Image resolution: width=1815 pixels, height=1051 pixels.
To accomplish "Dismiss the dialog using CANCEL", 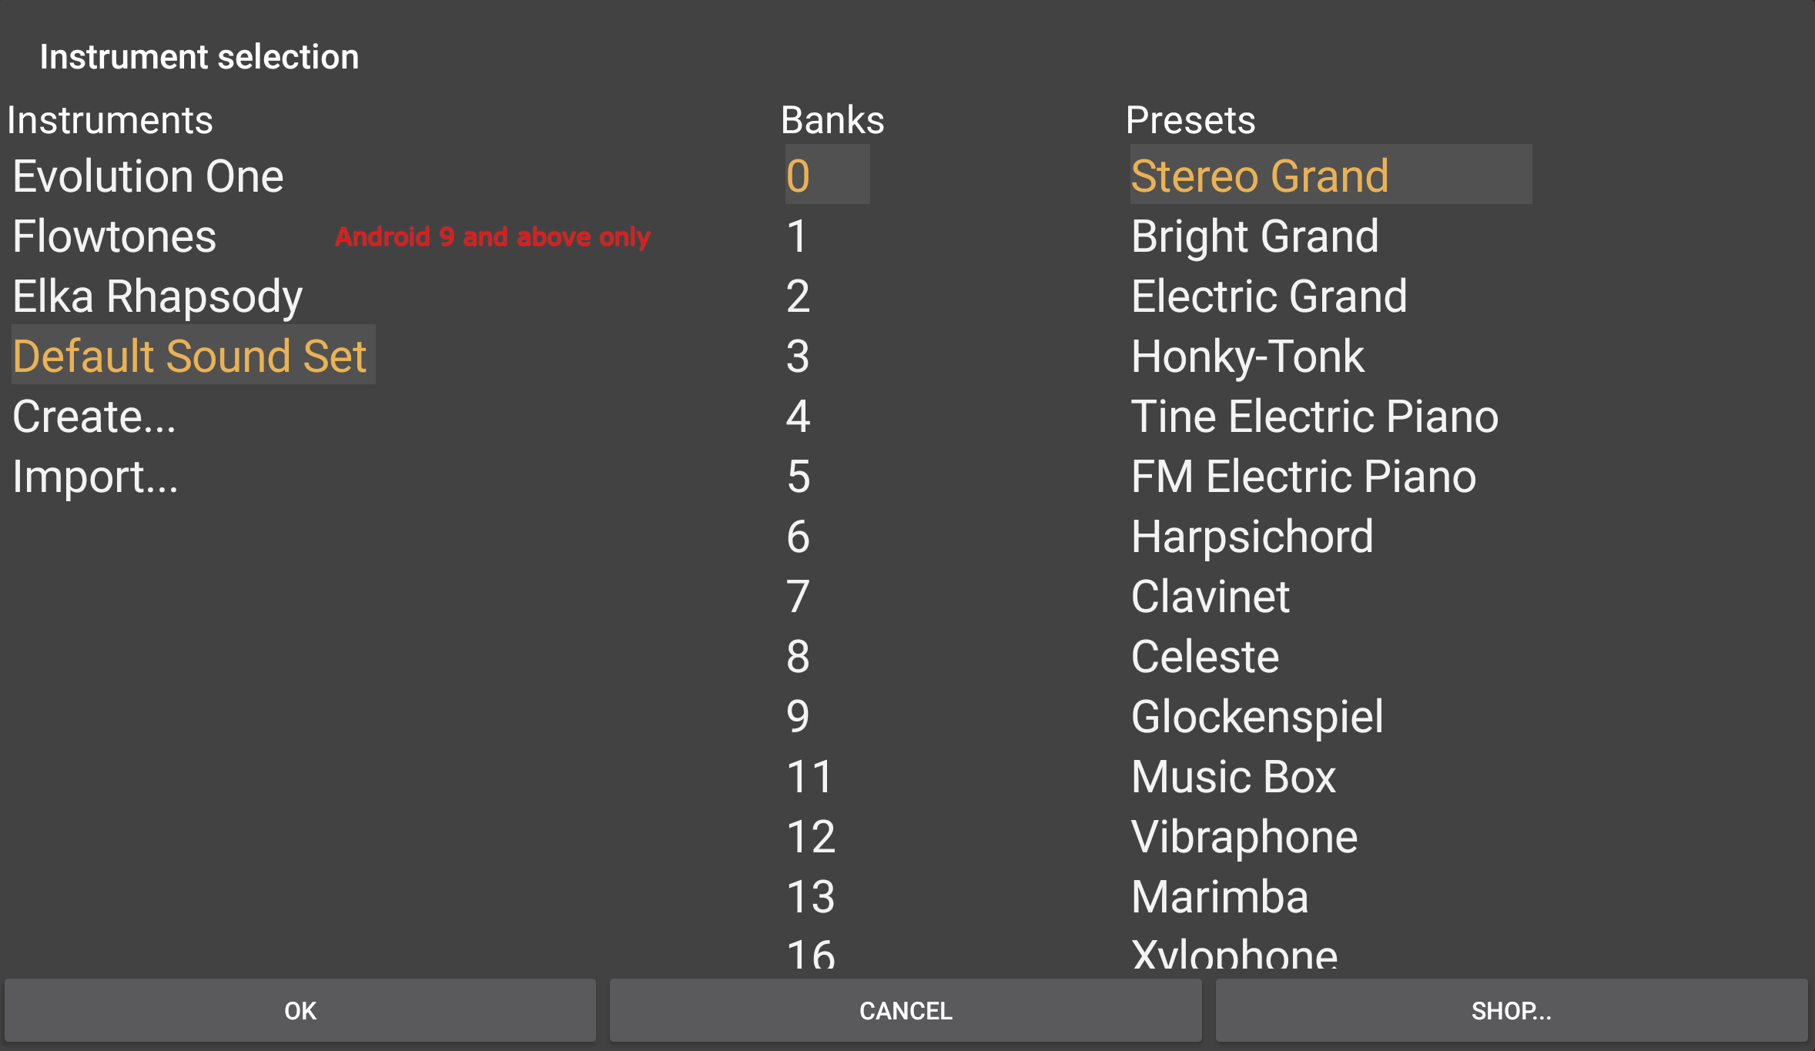I will [x=905, y=1009].
